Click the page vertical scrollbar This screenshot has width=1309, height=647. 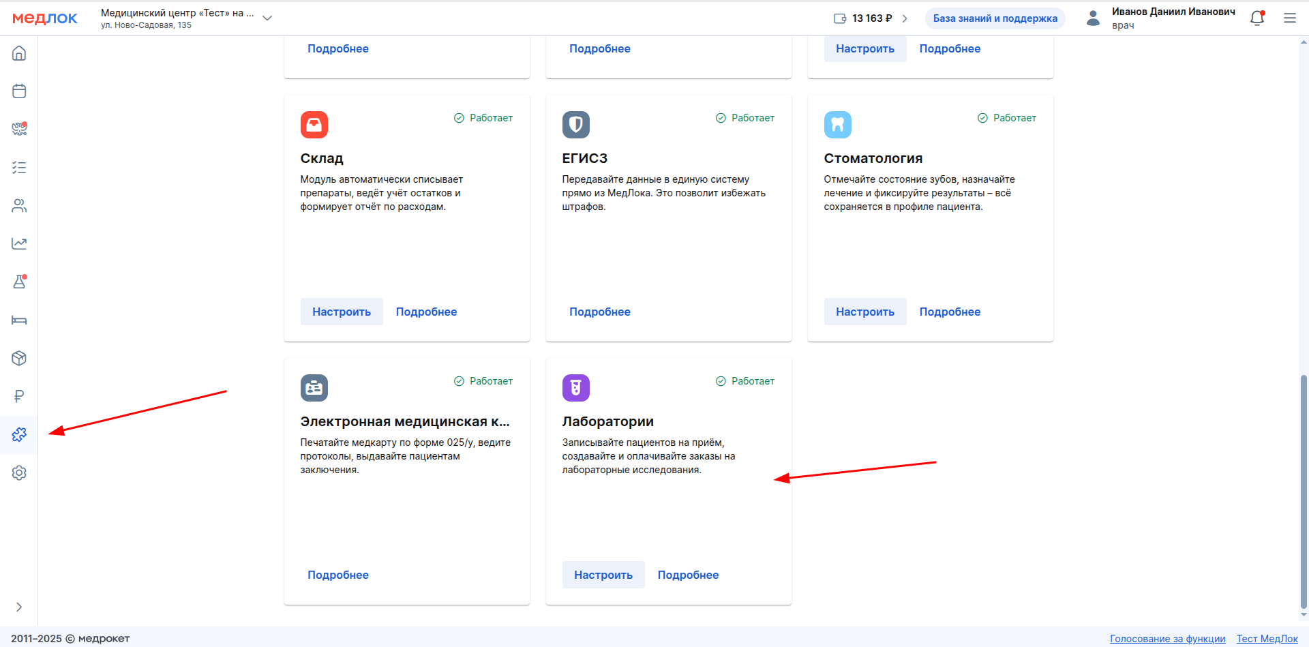[1304, 491]
